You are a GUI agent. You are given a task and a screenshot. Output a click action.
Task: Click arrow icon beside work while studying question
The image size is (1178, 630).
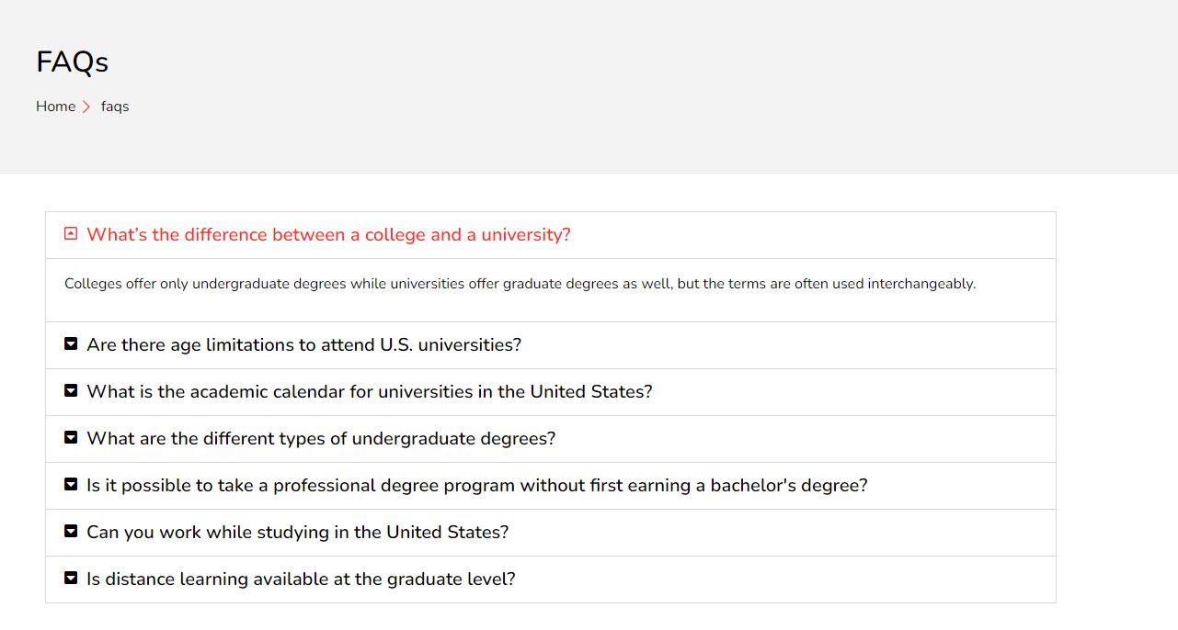[x=71, y=532]
